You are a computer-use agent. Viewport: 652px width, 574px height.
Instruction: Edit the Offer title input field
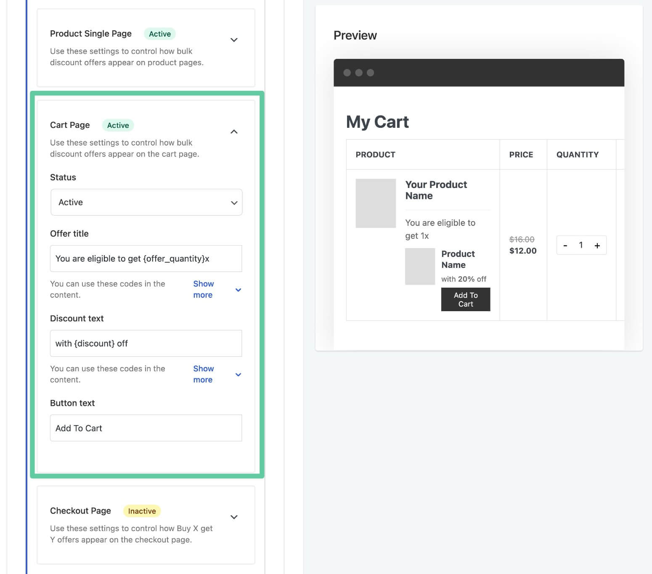(x=146, y=259)
